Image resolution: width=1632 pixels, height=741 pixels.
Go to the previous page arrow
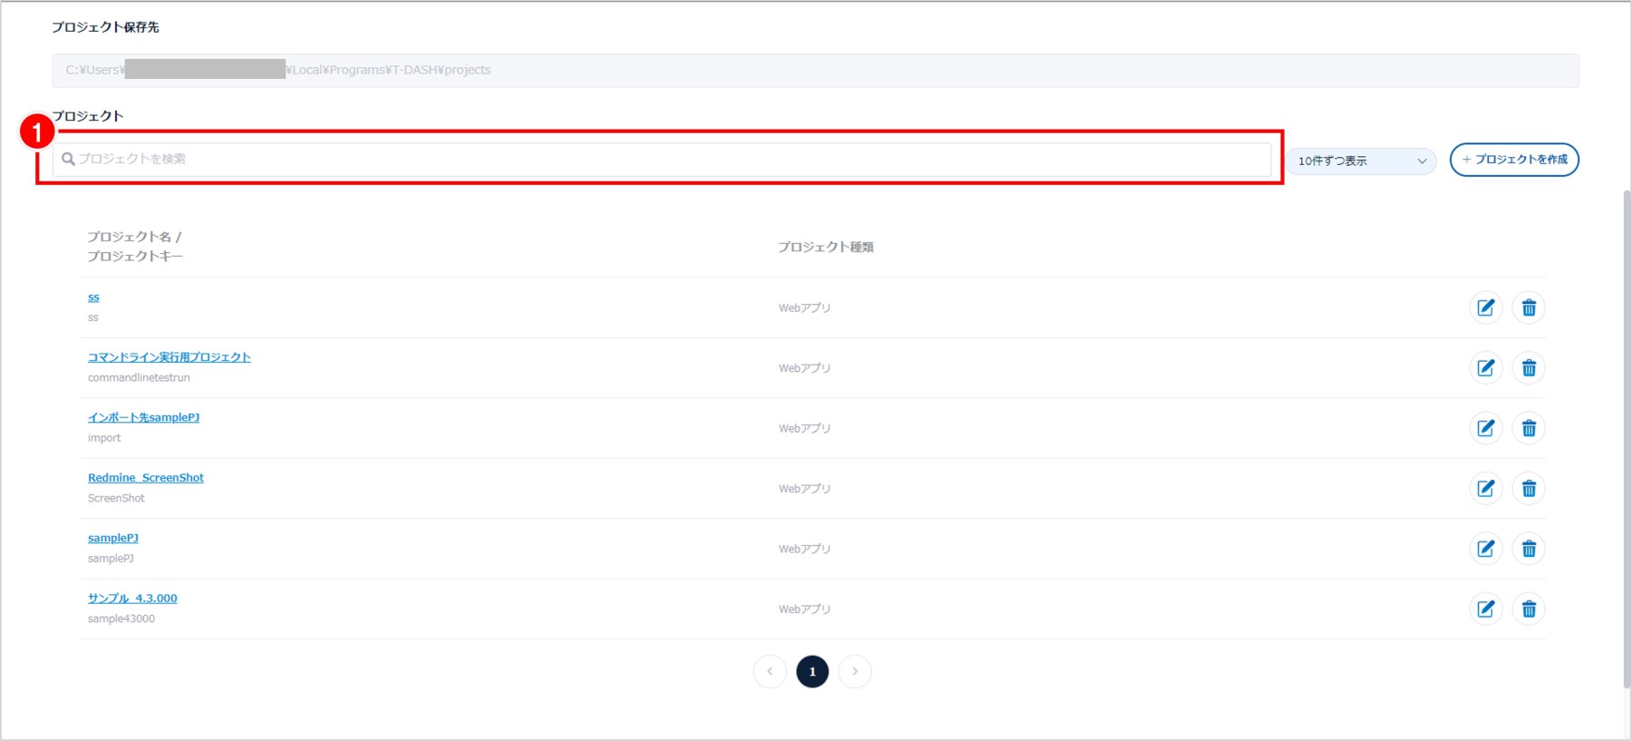point(770,671)
